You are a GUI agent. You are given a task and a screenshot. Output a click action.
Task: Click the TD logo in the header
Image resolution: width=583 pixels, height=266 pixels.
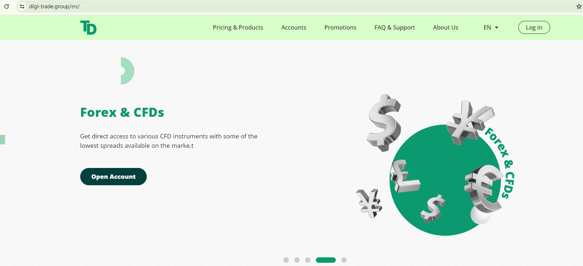click(x=88, y=27)
